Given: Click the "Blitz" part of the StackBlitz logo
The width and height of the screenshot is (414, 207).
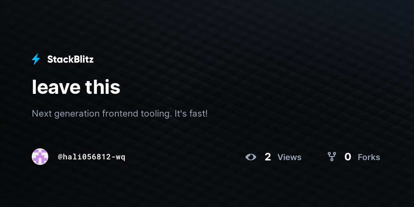Looking at the screenshot, I should click(x=82, y=59).
